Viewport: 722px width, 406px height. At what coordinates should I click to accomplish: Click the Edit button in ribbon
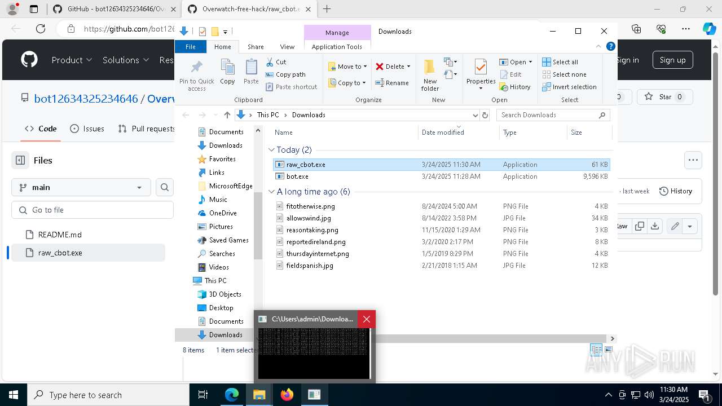click(511, 74)
